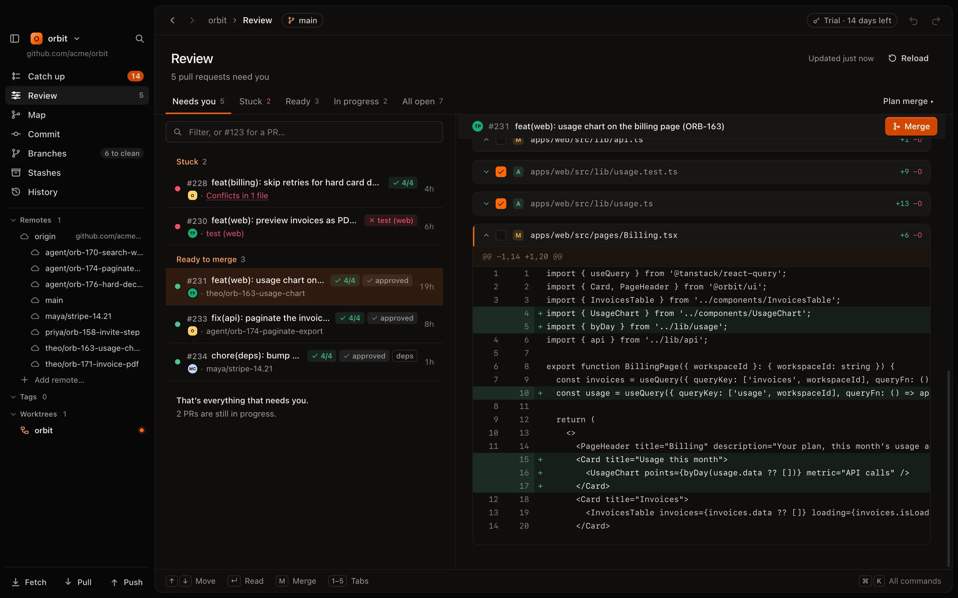Fetch from the remote
The height and width of the screenshot is (598, 958).
pos(29,582)
